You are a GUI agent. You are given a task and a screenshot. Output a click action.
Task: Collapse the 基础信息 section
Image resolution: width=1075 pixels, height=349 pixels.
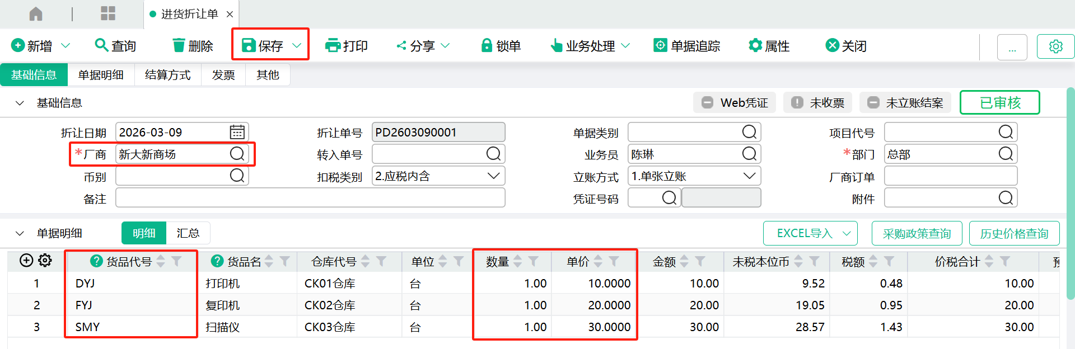[x=20, y=103]
